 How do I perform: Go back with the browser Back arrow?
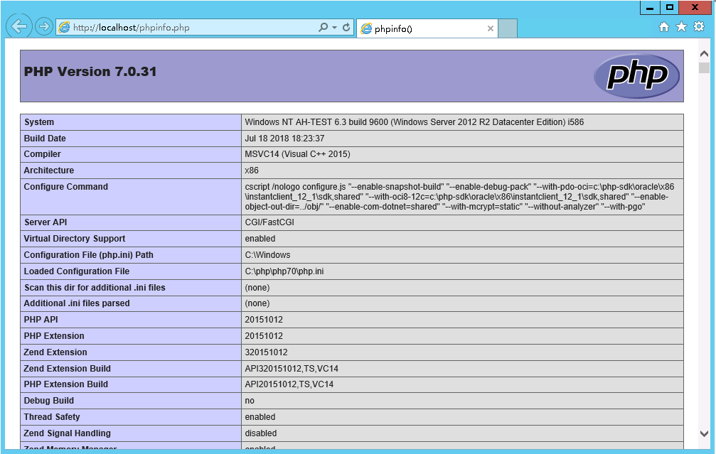point(18,27)
